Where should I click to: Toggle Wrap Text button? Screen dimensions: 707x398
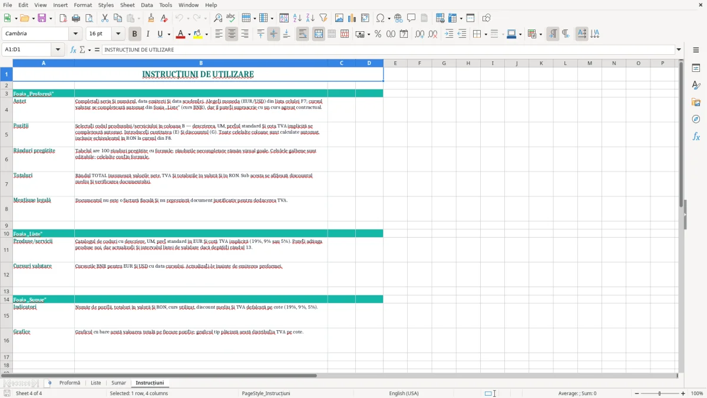[303, 34]
